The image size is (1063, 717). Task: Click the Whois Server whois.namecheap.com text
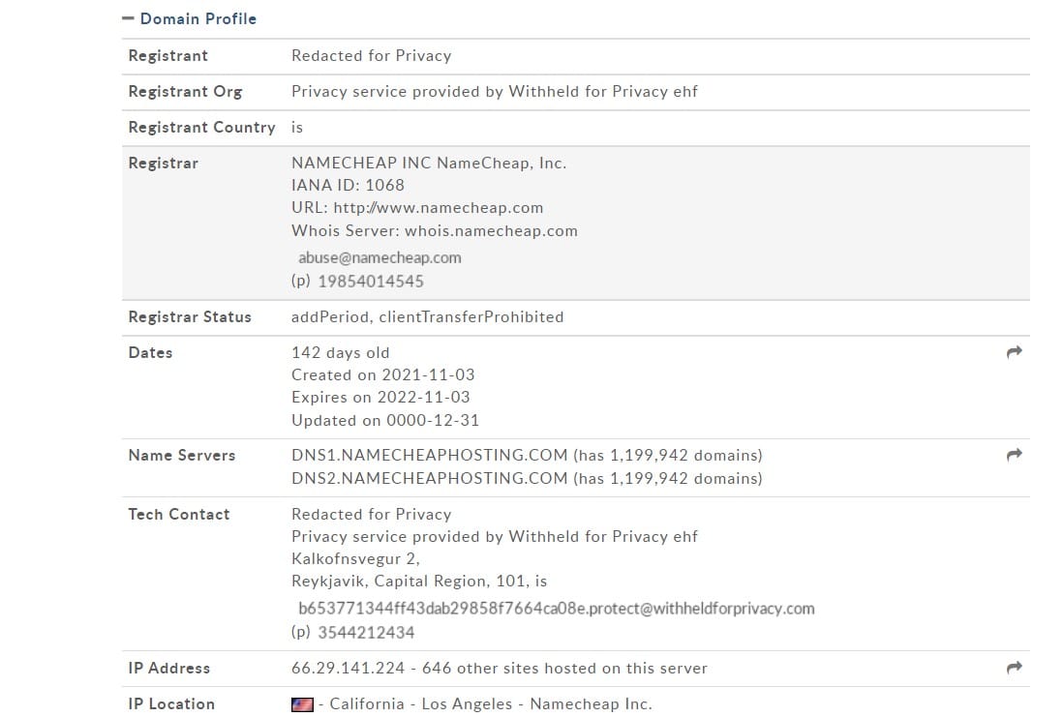435,230
